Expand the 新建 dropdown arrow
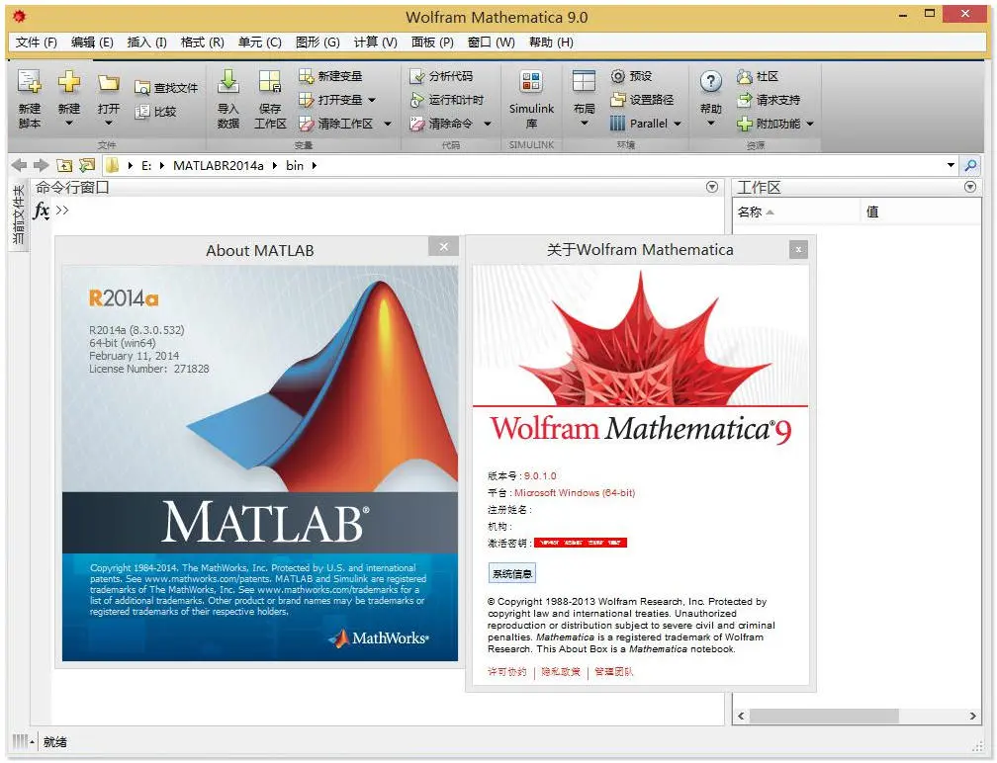The image size is (997, 763). pyautogui.click(x=68, y=124)
